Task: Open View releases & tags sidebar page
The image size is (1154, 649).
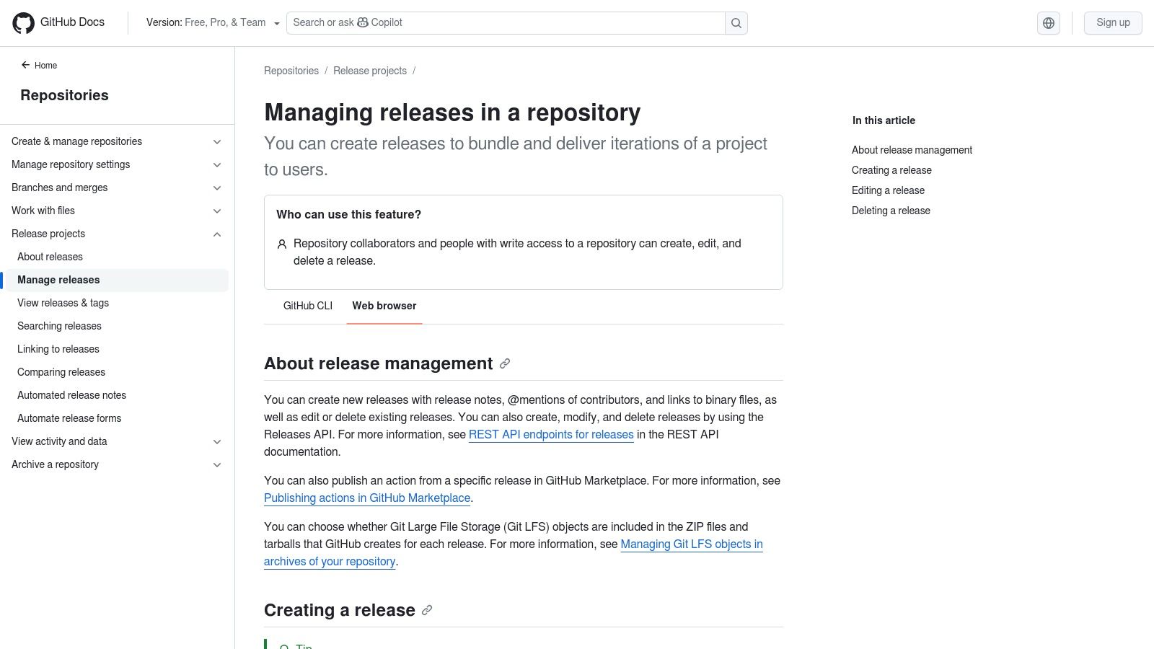Action: tap(63, 303)
